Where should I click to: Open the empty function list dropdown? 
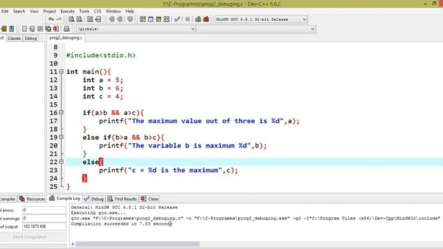click(255, 29)
